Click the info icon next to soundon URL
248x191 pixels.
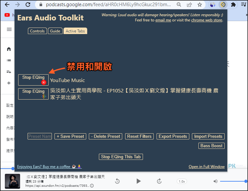tap(92, 185)
